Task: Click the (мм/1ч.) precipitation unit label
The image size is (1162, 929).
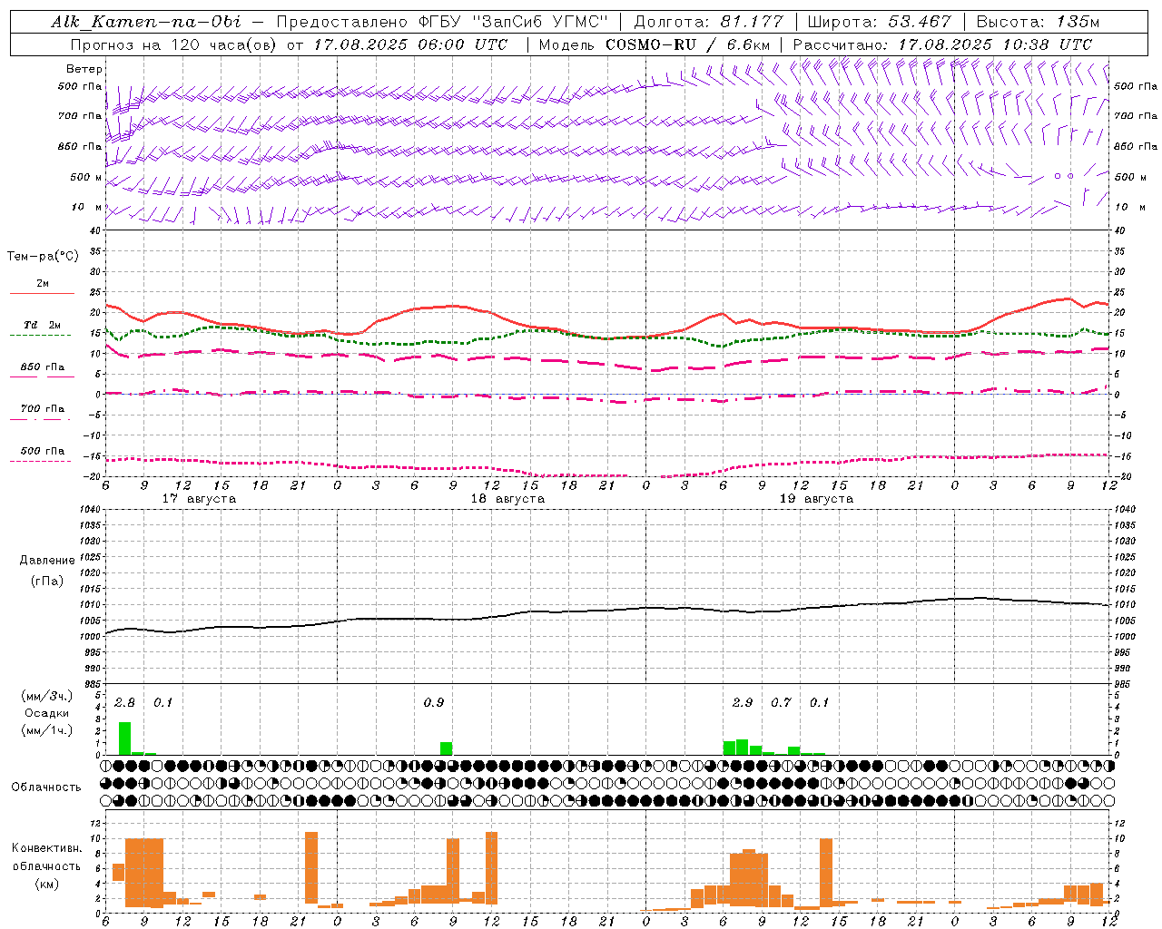Action: [x=47, y=730]
